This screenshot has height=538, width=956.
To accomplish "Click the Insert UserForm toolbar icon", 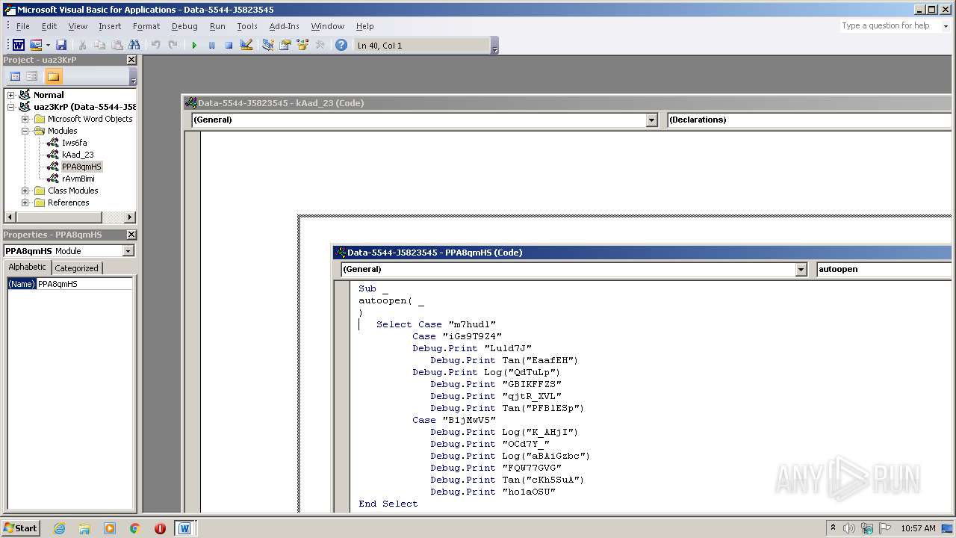I will (35, 45).
